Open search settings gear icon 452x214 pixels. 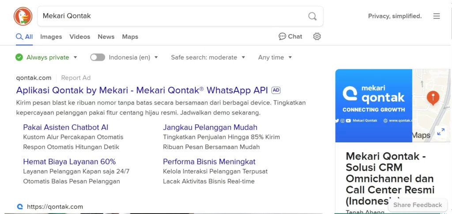317,36
